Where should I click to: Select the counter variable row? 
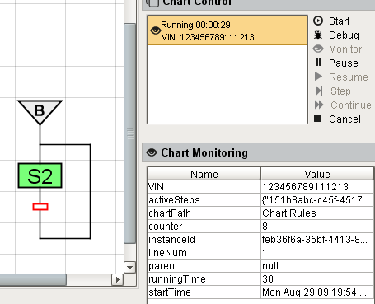[260, 227]
